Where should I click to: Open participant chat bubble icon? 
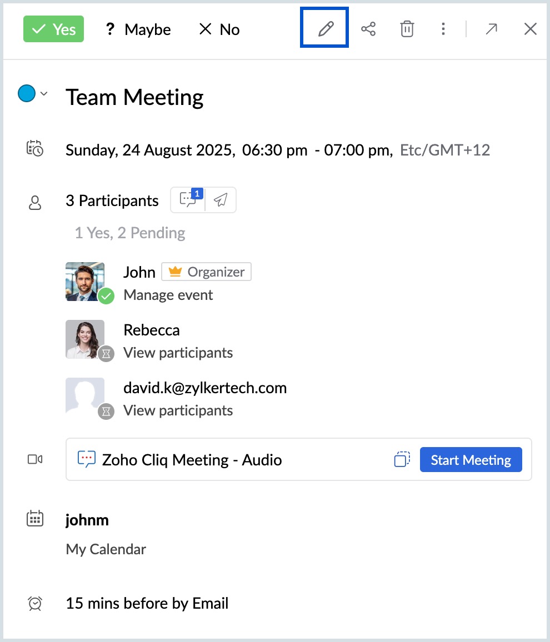tap(188, 200)
